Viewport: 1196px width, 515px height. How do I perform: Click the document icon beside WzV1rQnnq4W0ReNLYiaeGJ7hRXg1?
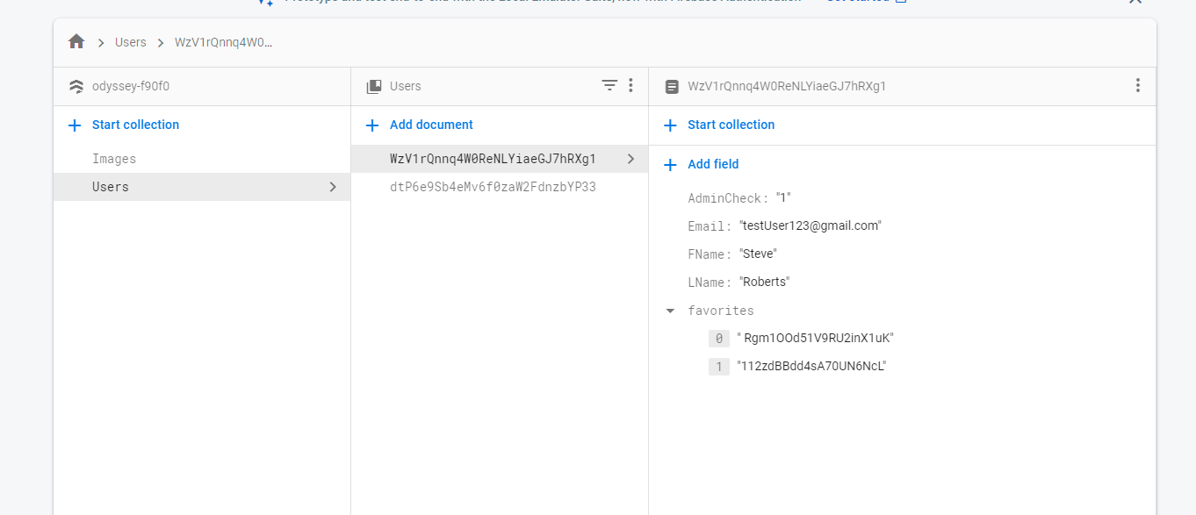[x=673, y=86]
